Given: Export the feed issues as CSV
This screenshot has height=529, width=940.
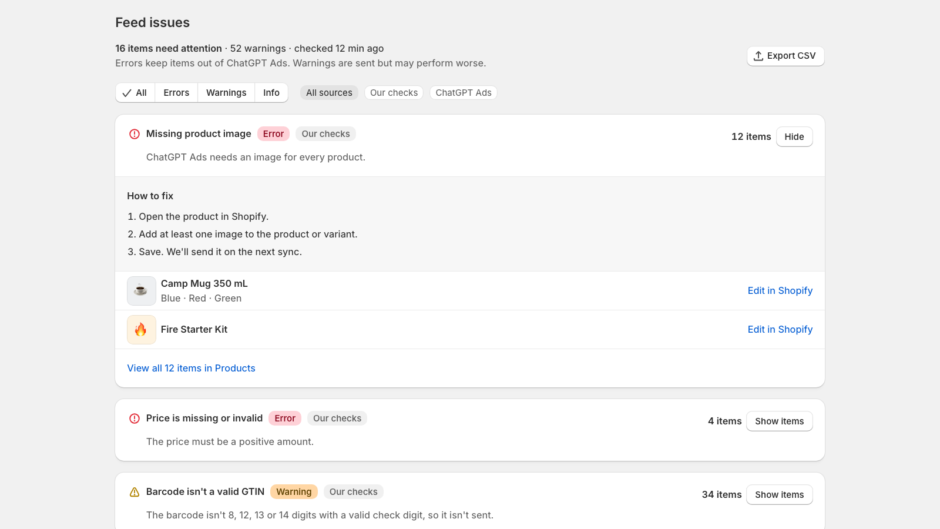Looking at the screenshot, I should (x=785, y=56).
